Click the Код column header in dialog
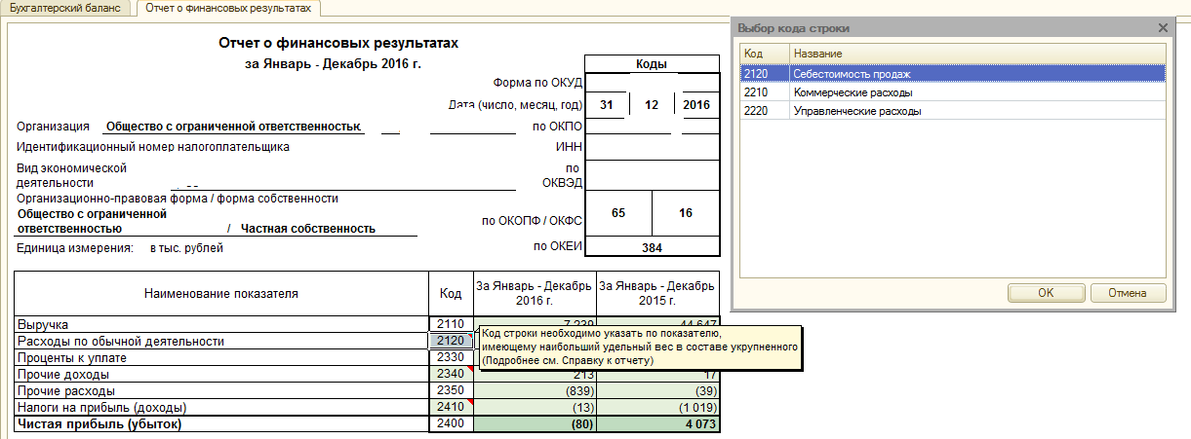1191x439 pixels. (764, 53)
